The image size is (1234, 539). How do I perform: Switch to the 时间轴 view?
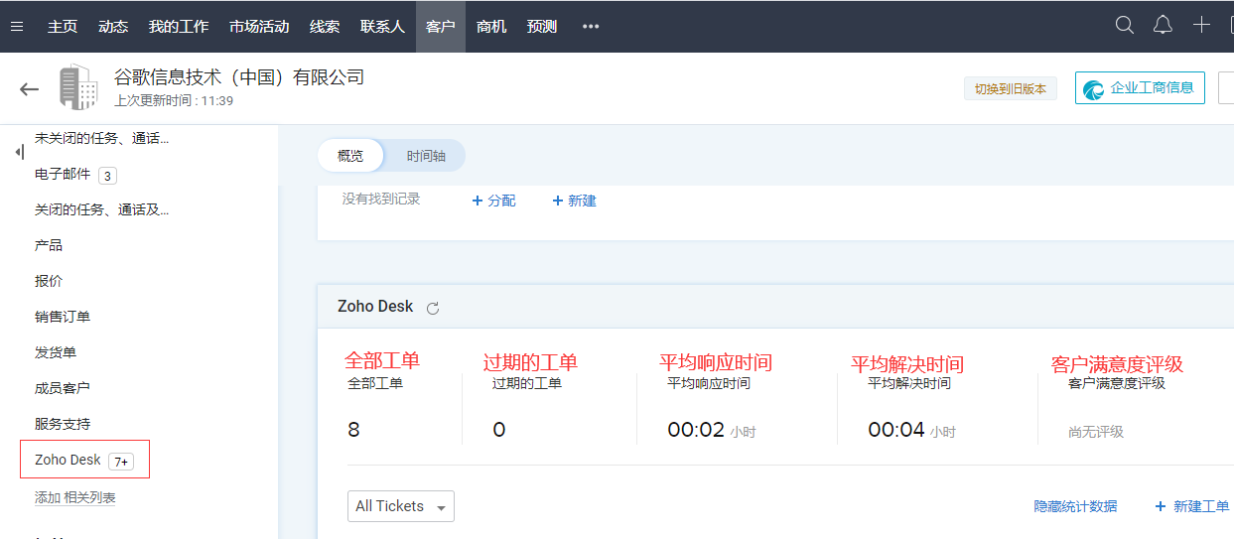point(426,156)
